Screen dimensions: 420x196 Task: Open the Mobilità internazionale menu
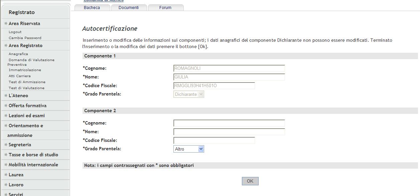click(33, 165)
